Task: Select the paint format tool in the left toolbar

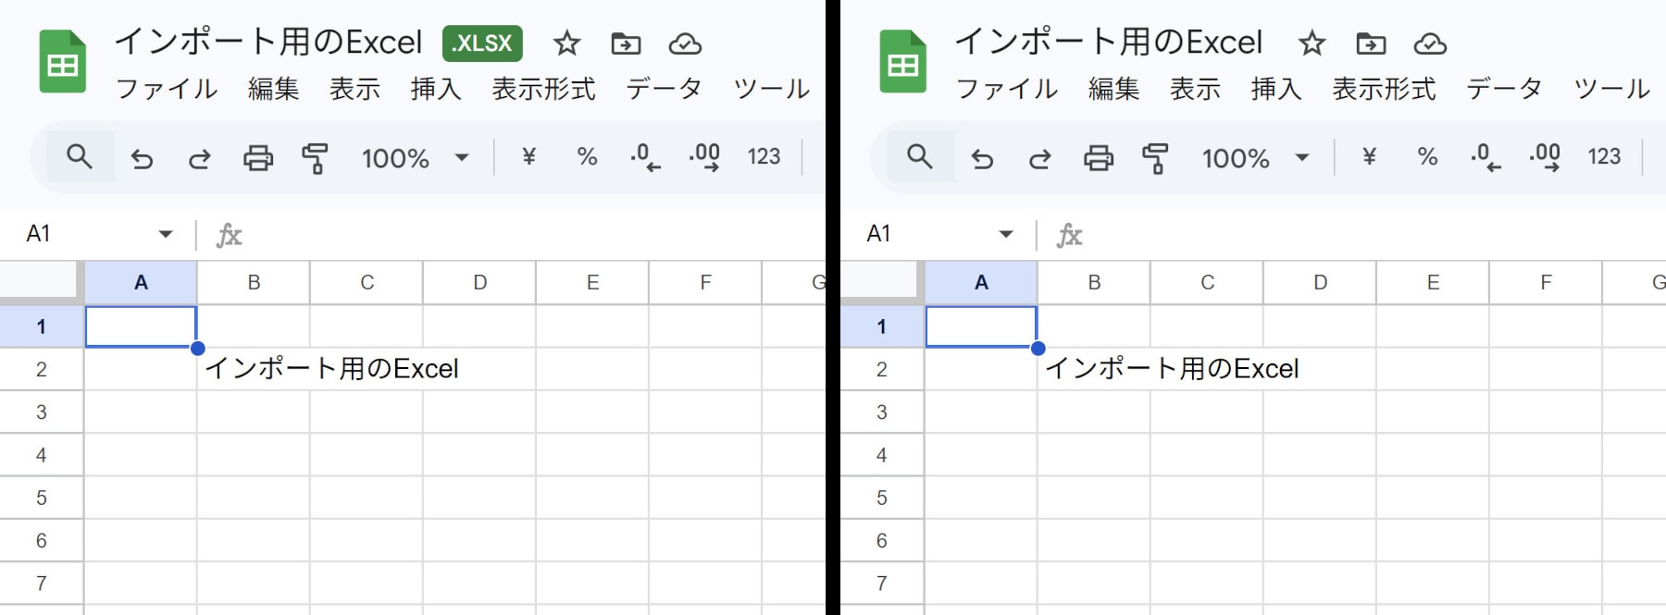Action: click(x=315, y=158)
